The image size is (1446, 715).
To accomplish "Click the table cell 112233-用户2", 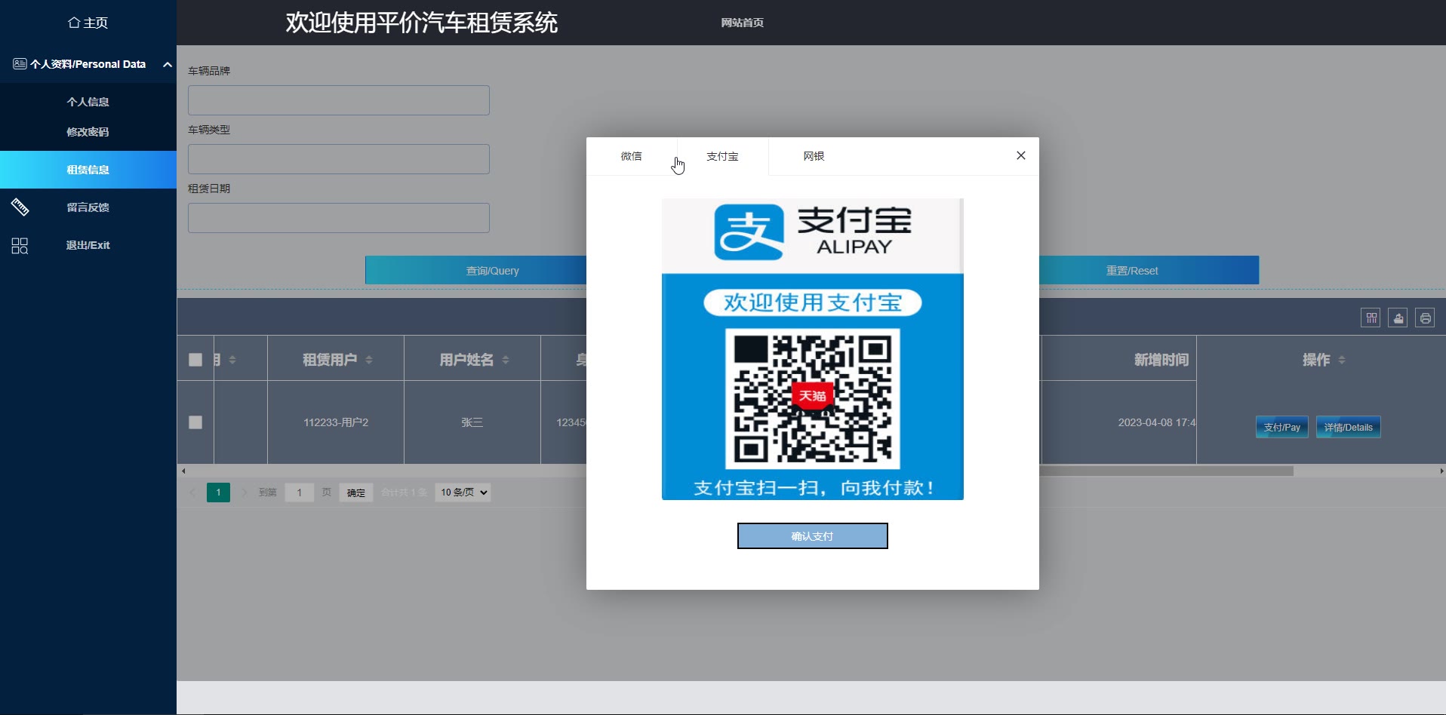I will tap(336, 422).
